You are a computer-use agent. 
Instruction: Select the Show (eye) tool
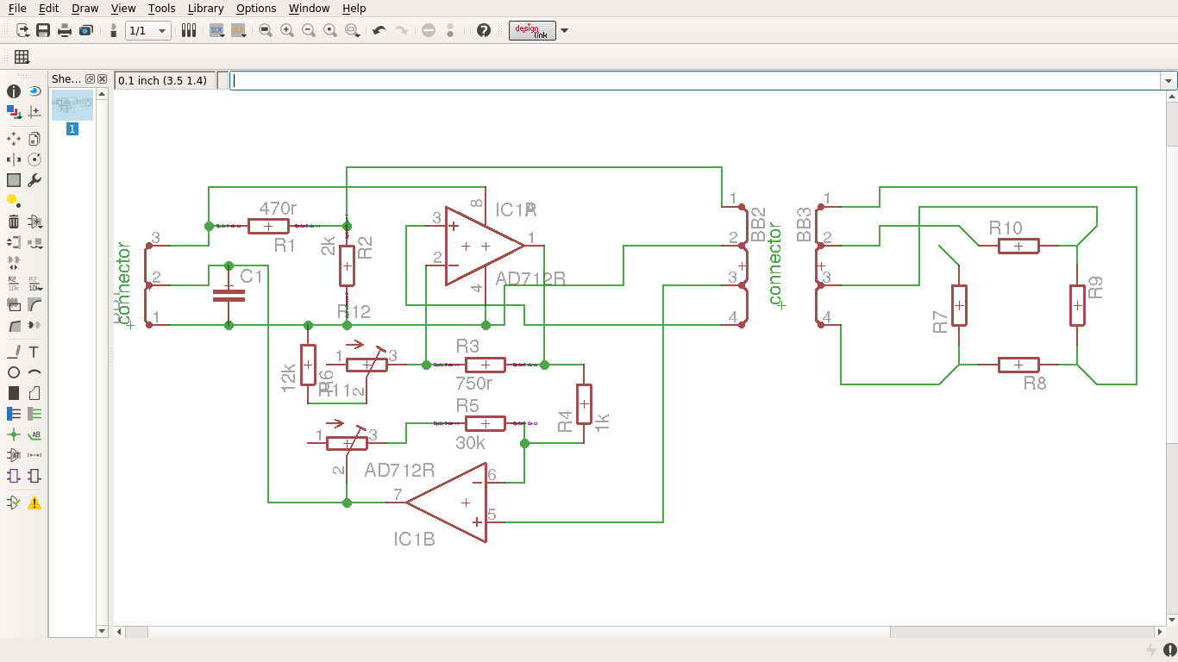pyautogui.click(x=34, y=91)
